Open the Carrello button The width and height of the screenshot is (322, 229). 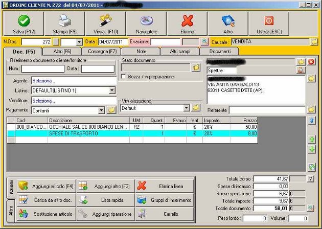[x=165, y=214]
